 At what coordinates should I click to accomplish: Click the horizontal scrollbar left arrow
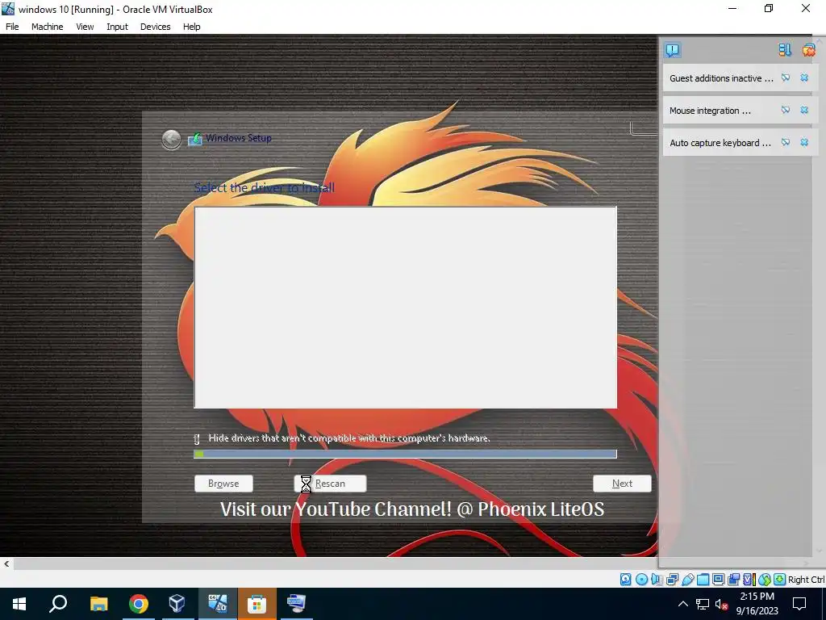6,563
